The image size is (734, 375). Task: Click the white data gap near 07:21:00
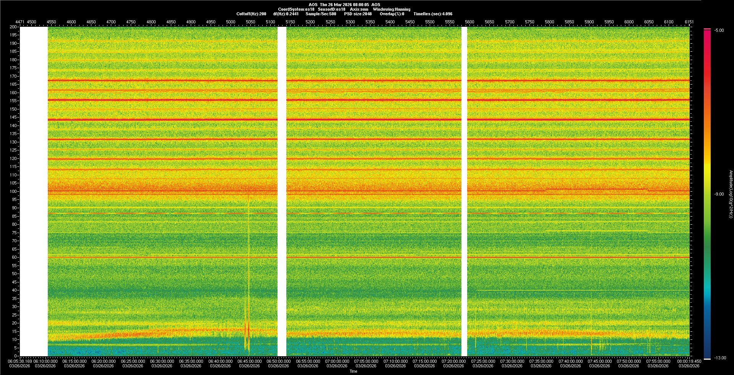(x=464, y=191)
